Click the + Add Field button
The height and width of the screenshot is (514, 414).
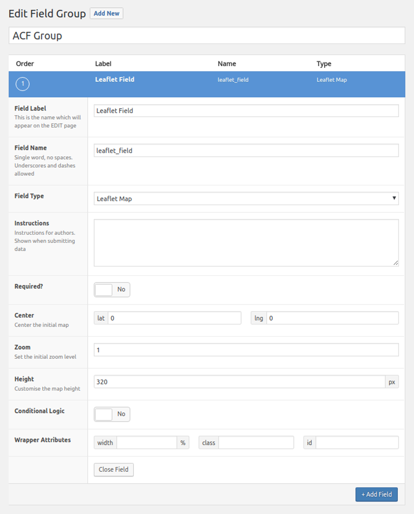point(377,494)
